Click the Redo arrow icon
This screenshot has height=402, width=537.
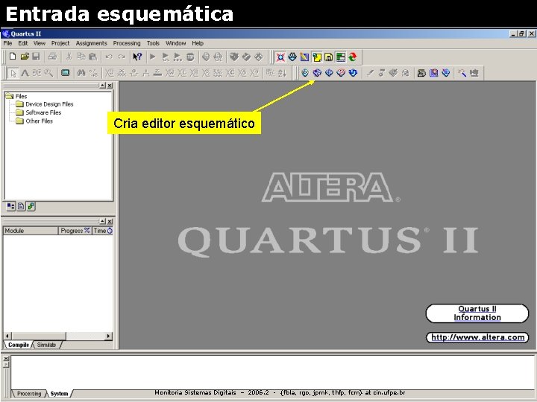click(122, 57)
